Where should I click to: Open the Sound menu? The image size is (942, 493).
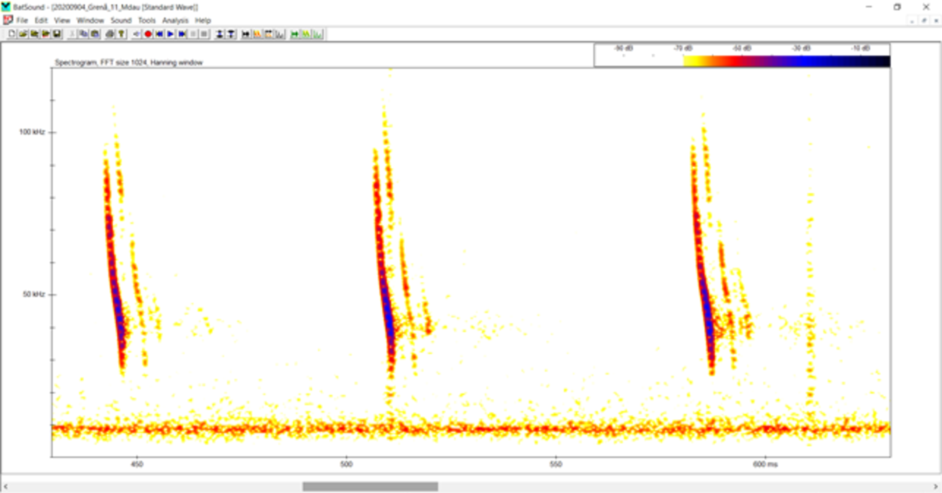pos(121,20)
